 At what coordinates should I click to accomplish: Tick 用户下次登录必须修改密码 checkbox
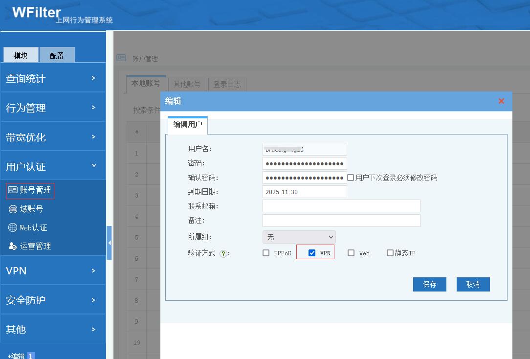pos(351,178)
